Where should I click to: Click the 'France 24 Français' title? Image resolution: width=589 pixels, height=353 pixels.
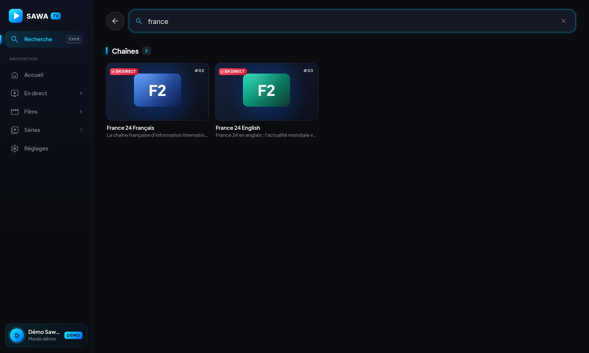pos(130,128)
